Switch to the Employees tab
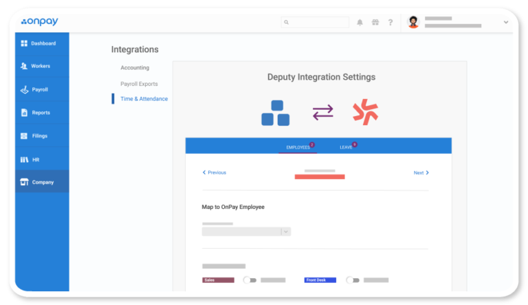This screenshot has width=528, height=305. point(298,148)
